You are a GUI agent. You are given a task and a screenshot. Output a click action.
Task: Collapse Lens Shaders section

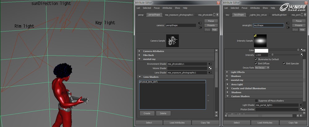176,77
